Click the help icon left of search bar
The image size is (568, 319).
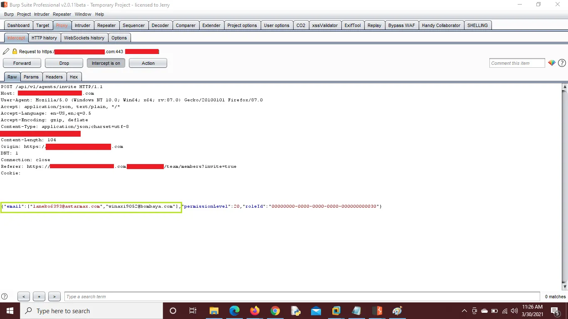click(5, 297)
